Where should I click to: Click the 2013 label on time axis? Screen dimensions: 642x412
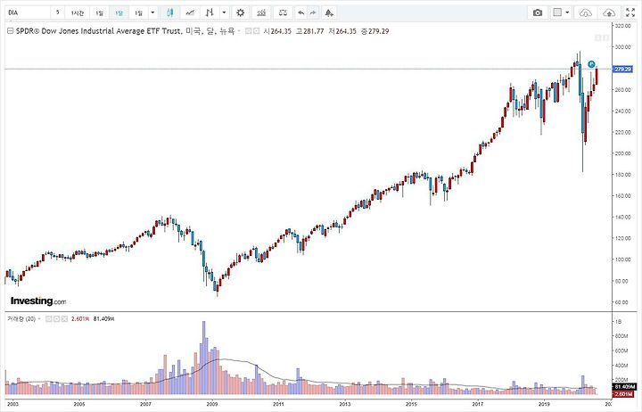click(x=345, y=404)
